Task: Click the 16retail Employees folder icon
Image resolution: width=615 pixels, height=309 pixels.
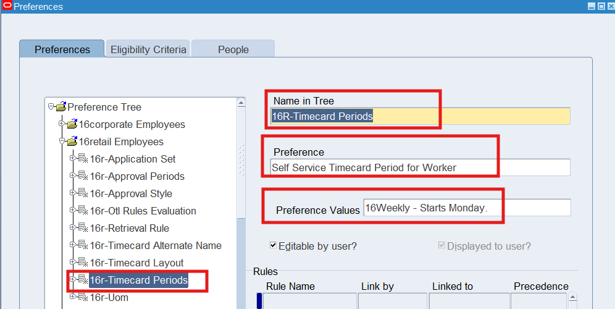Action: click(72, 142)
